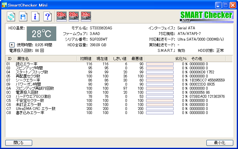Screen dimensions: 238x149
Task: Click raw value 000022DD 8925
Action: click(x=202, y=84)
